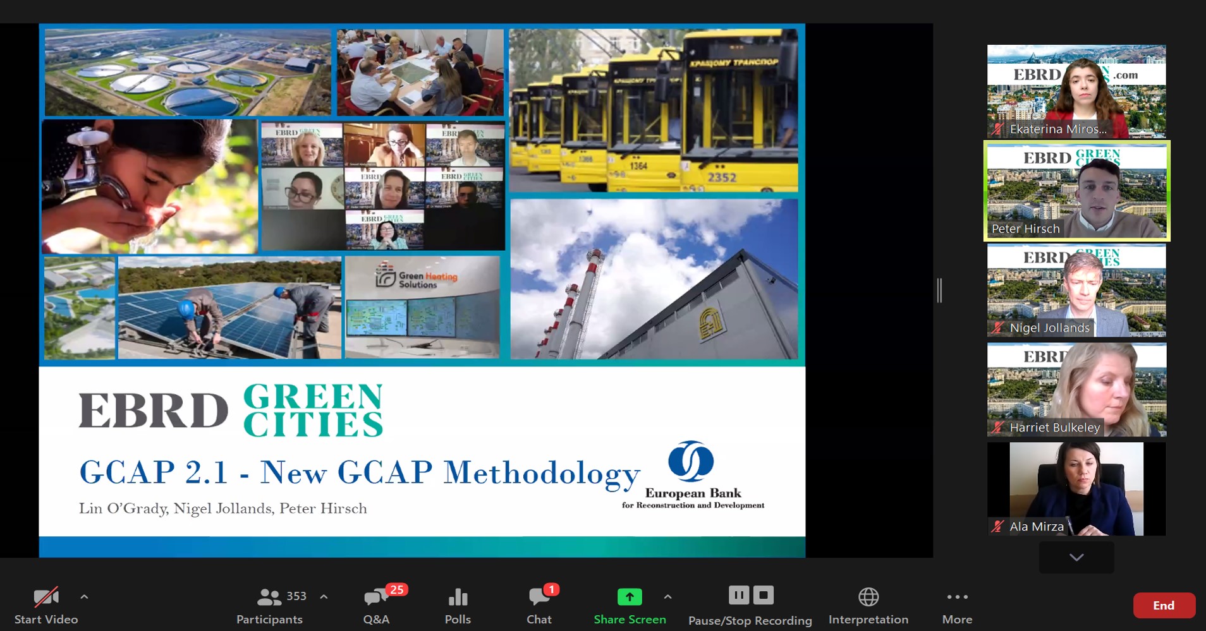The image size is (1206, 631).
Task: Click the red End button
Action: click(1164, 605)
